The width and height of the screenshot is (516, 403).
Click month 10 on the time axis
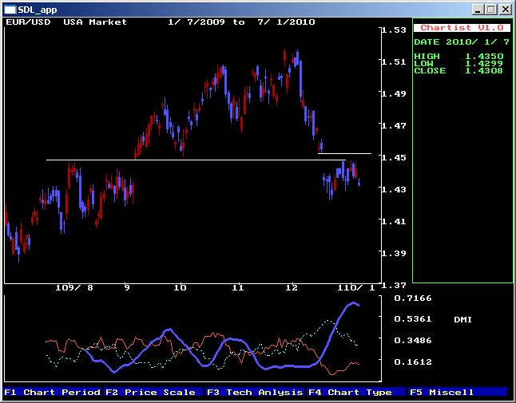click(x=180, y=287)
